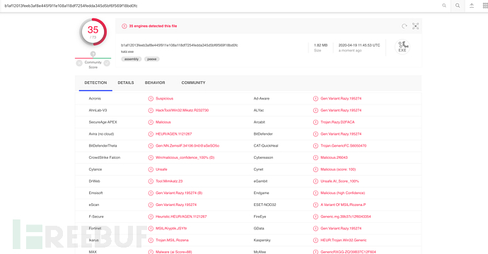Click the similarity graph icon beside reanalyze

click(415, 26)
